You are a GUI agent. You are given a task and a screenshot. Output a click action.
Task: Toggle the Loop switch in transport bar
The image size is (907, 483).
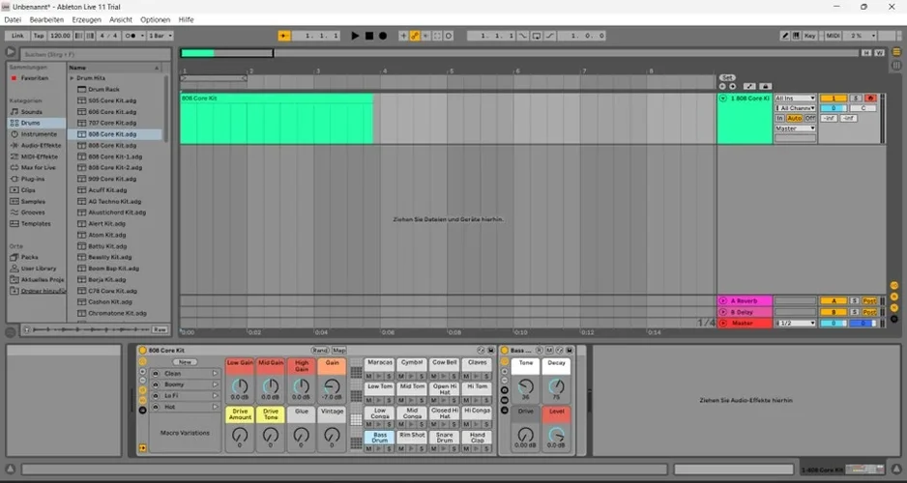point(537,36)
